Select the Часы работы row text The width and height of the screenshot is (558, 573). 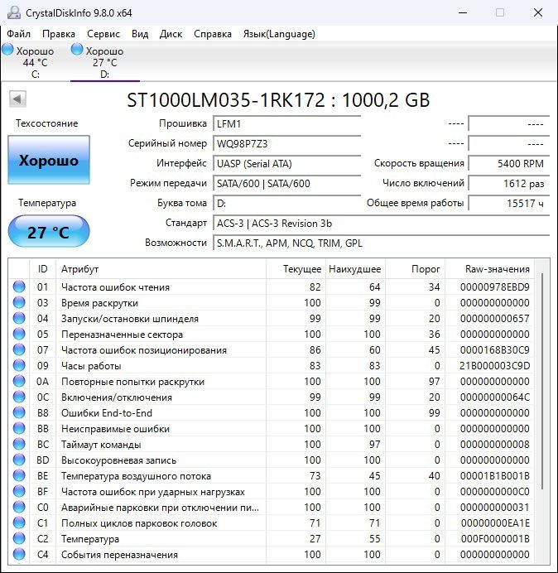91,366
